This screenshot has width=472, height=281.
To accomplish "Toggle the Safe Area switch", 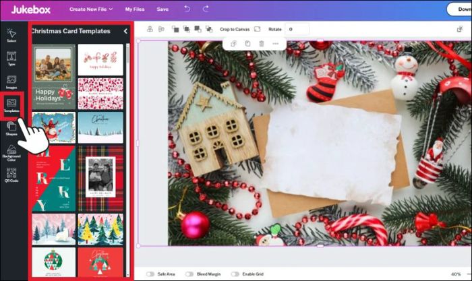I will pos(150,274).
